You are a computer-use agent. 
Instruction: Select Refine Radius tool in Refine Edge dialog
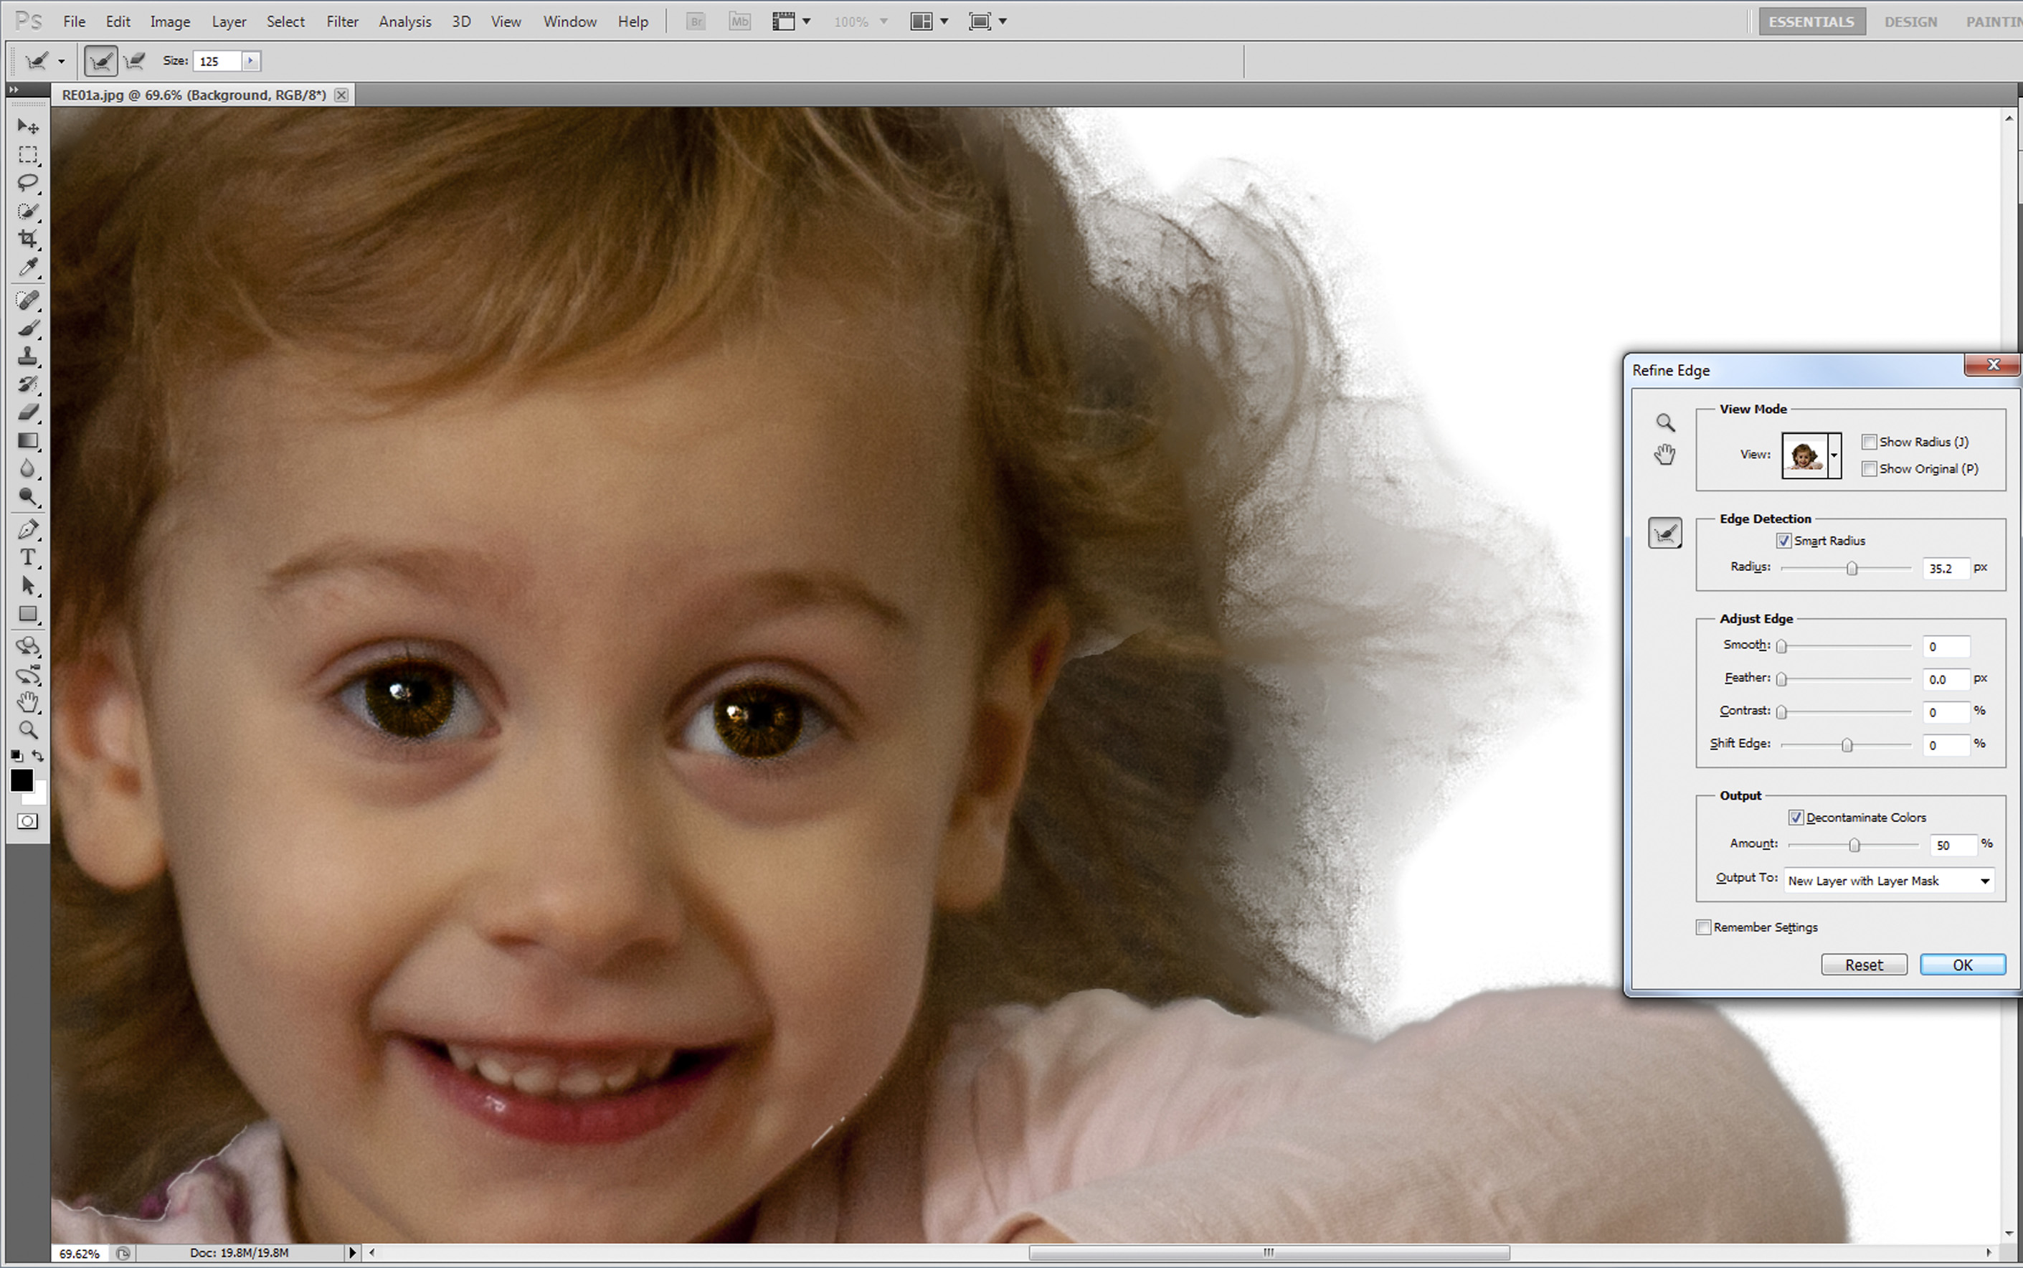pos(1665,533)
